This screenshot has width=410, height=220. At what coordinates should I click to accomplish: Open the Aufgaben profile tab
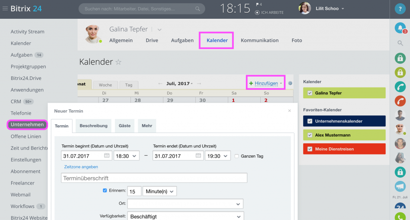point(182,40)
